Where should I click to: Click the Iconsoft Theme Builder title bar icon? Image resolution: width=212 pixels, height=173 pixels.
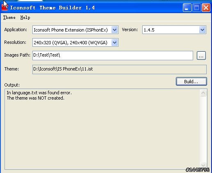click(x=5, y=7)
